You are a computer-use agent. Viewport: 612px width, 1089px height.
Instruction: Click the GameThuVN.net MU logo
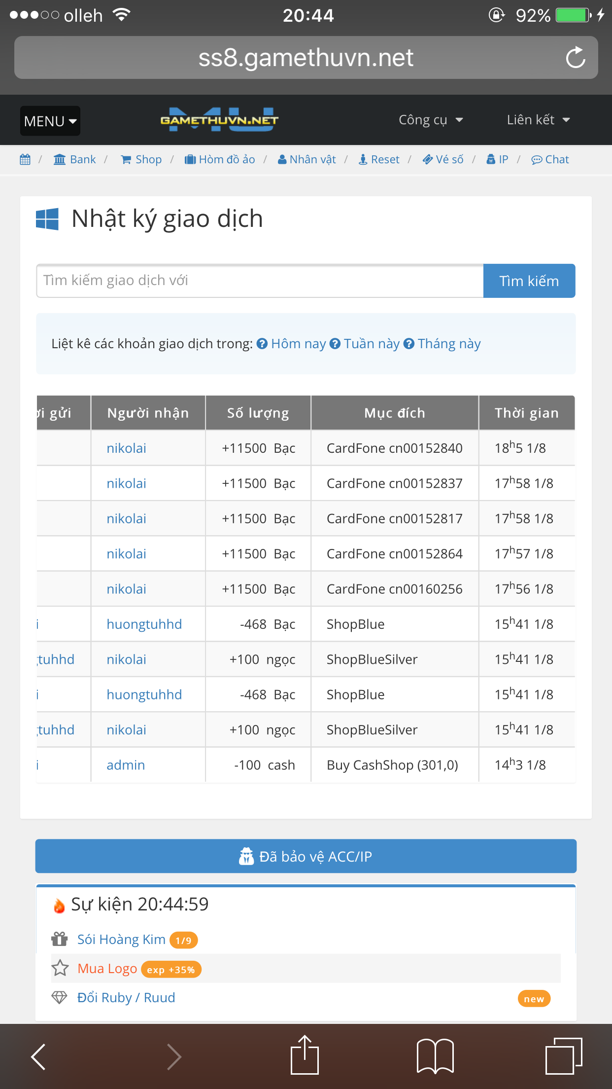pos(219,120)
